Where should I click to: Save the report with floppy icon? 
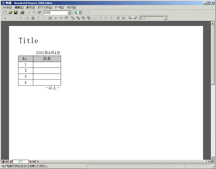point(16,13)
